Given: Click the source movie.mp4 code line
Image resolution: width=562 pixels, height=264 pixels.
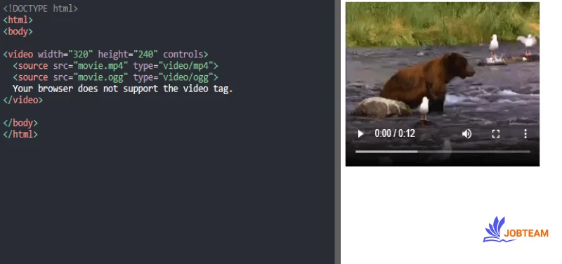Looking at the screenshot, I should pyautogui.click(x=115, y=66).
